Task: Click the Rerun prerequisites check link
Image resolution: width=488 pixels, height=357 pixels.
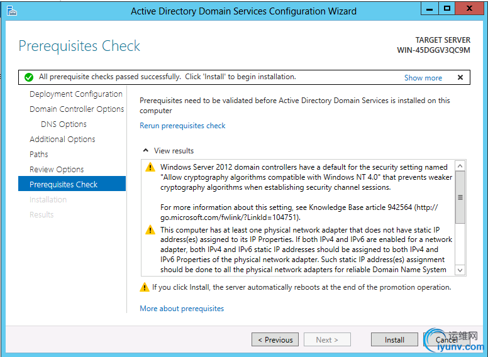Action: click(x=182, y=126)
